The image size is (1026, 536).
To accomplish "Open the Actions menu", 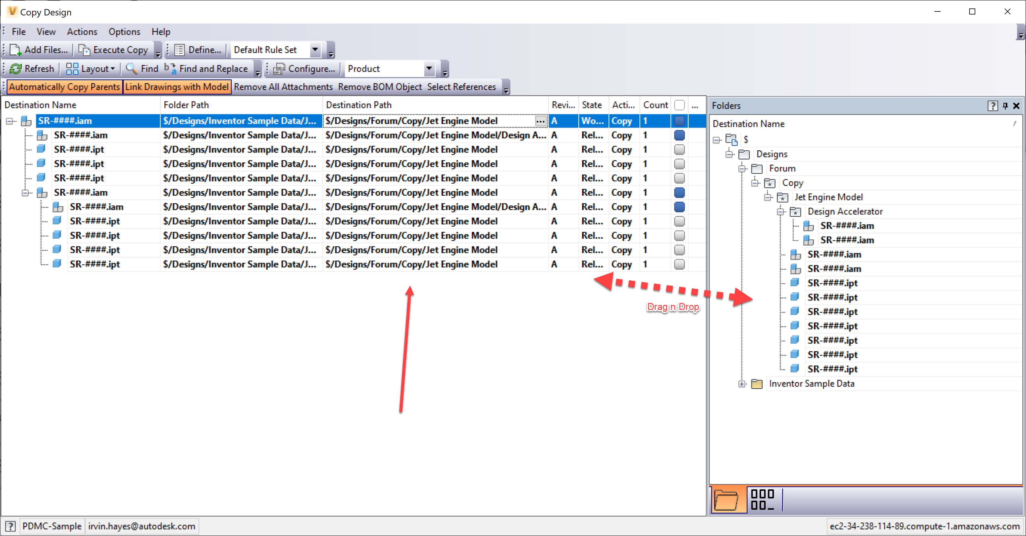I will 82,31.
